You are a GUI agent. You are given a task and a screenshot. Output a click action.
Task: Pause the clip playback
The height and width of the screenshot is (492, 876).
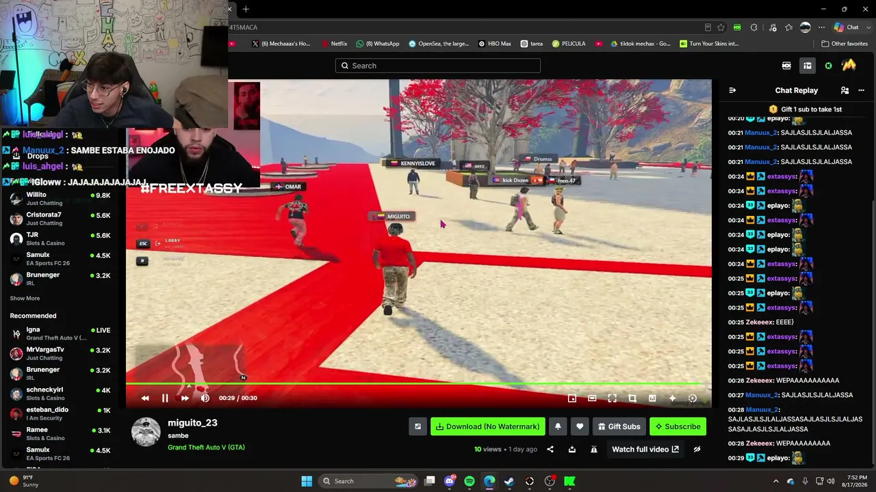(165, 398)
